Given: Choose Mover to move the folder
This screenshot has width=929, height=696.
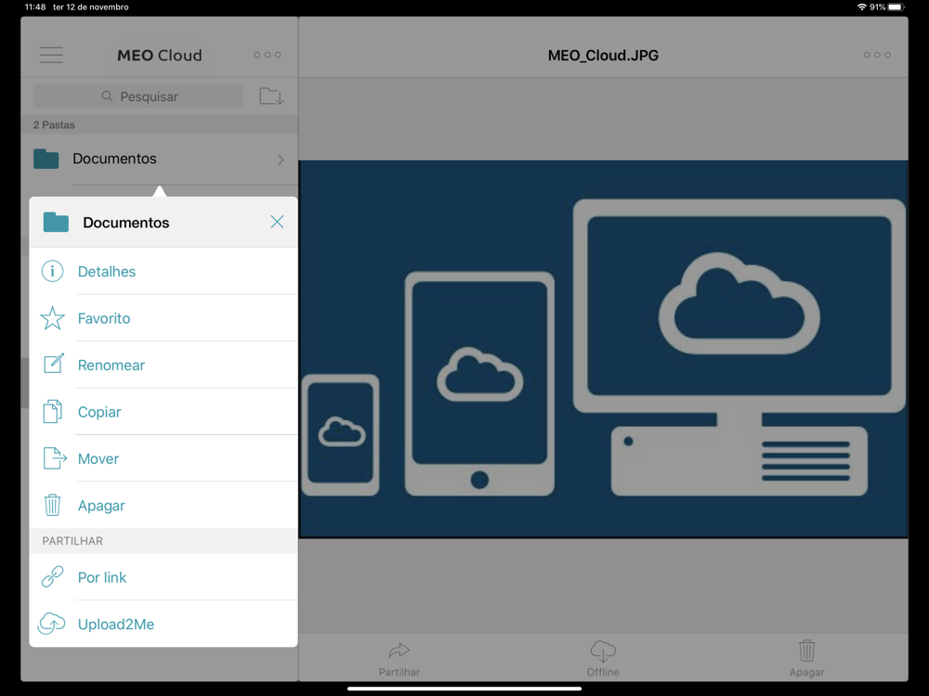Looking at the screenshot, I should click(x=98, y=459).
